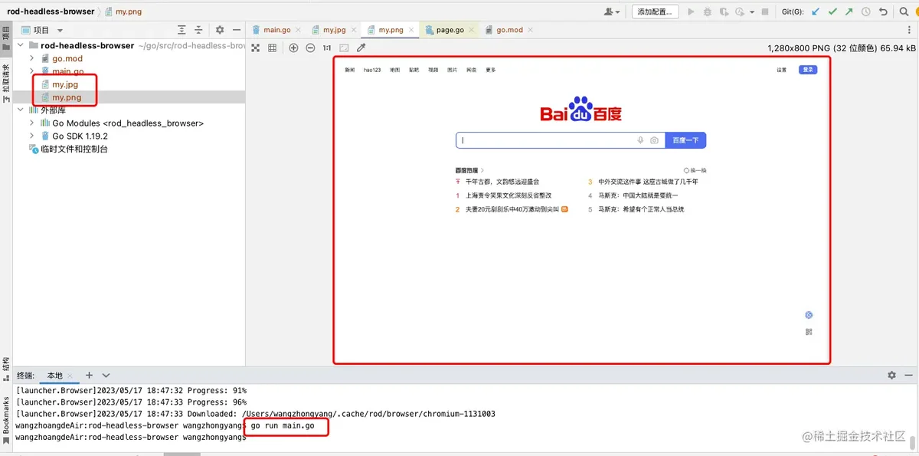Open Git history clock icon

pos(866,11)
